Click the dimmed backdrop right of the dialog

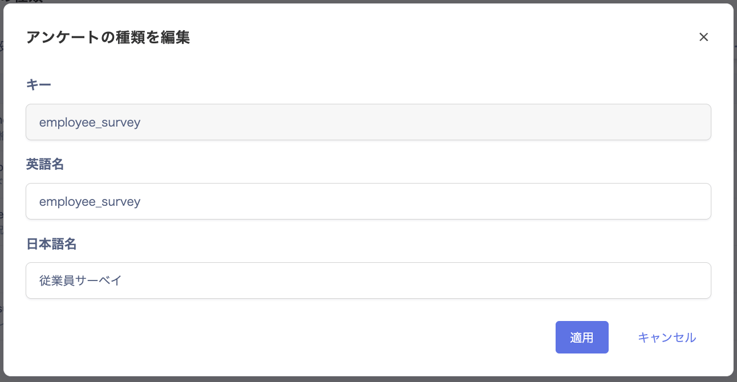click(x=735, y=191)
